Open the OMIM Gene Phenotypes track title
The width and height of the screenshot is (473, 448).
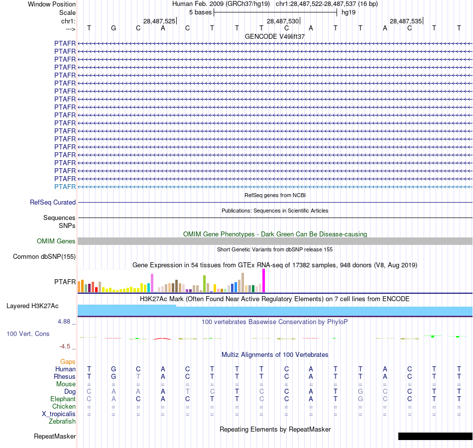click(275, 234)
